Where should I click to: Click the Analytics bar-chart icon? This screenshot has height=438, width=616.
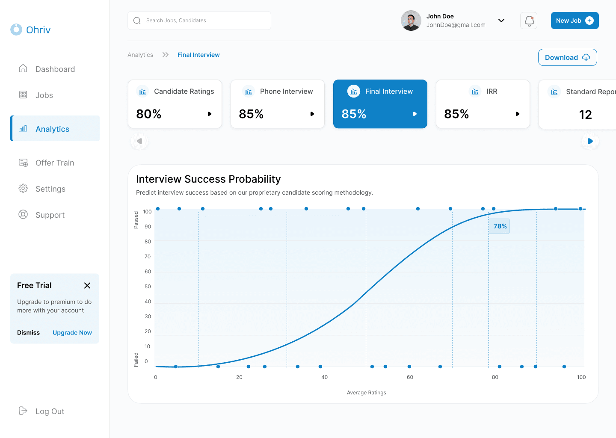click(x=23, y=128)
